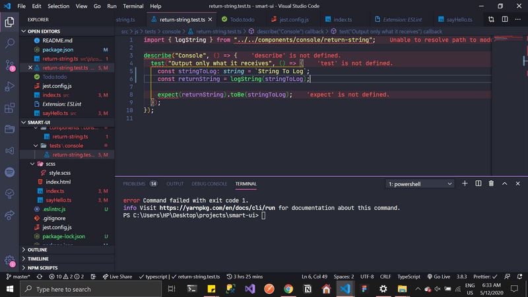Click the notifications bell in status bar
Image resolution: width=528 pixels, height=297 pixels.
click(519, 277)
